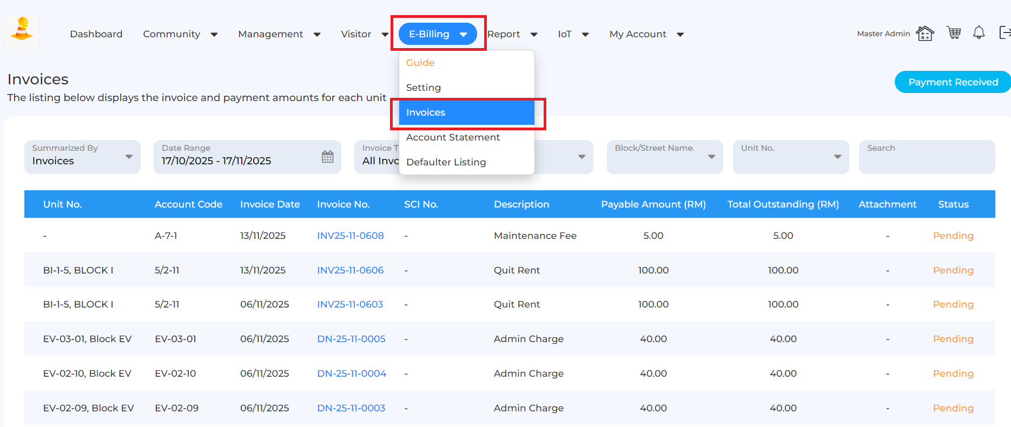Choose Defaulter Listing menu entry
This screenshot has width=1011, height=427.
click(x=446, y=162)
